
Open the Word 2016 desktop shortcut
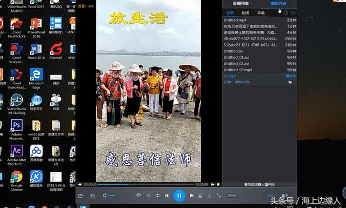[x=36, y=51]
